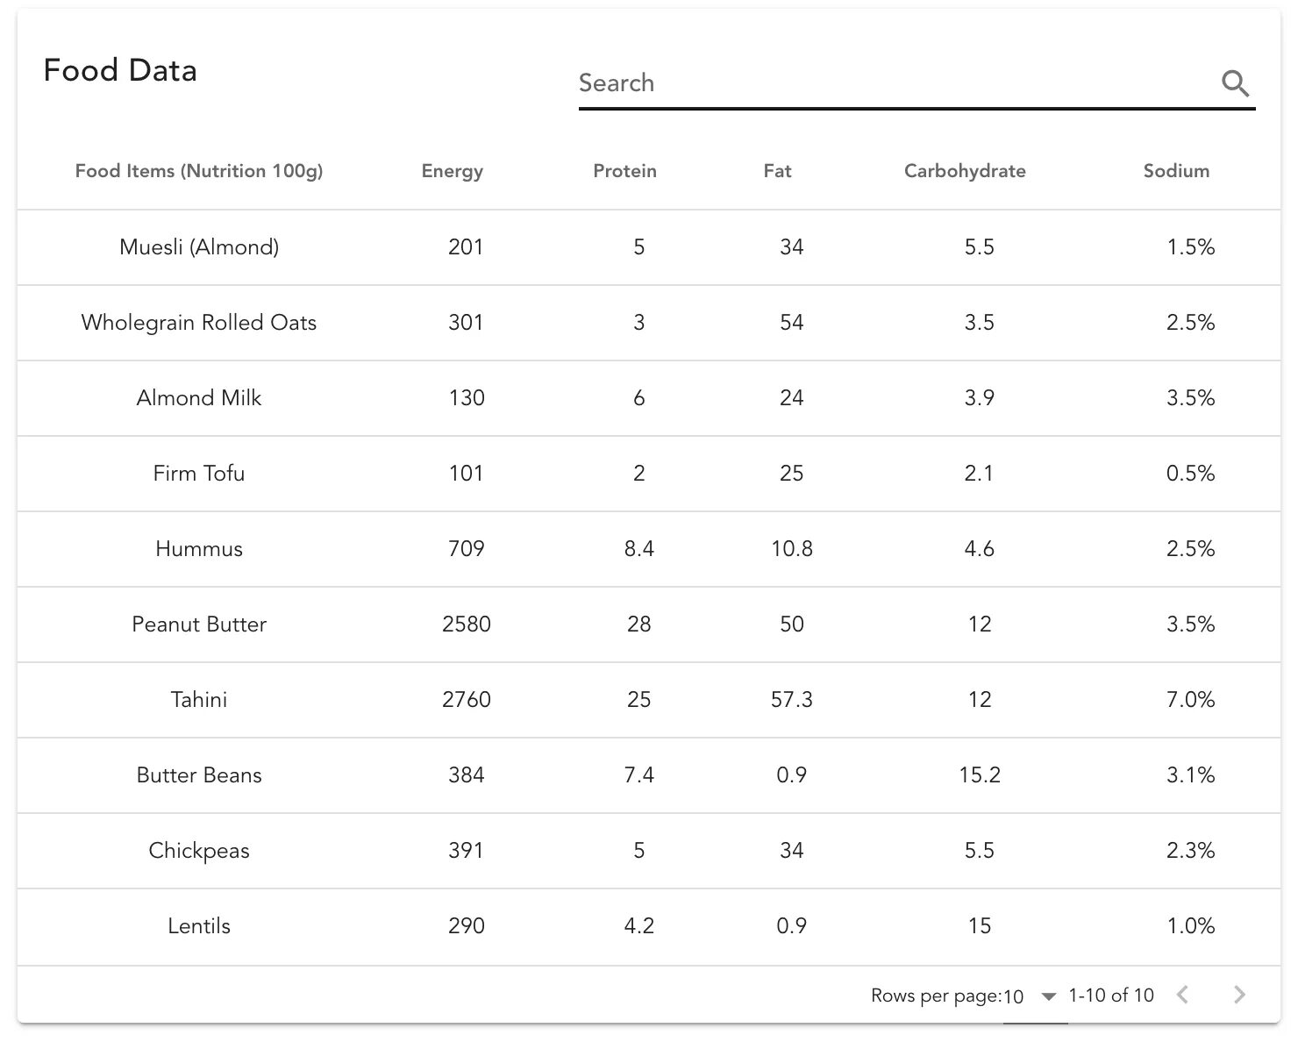This screenshot has height=1042, width=1298.
Task: Sort by the Fat column header
Action: pos(777,171)
